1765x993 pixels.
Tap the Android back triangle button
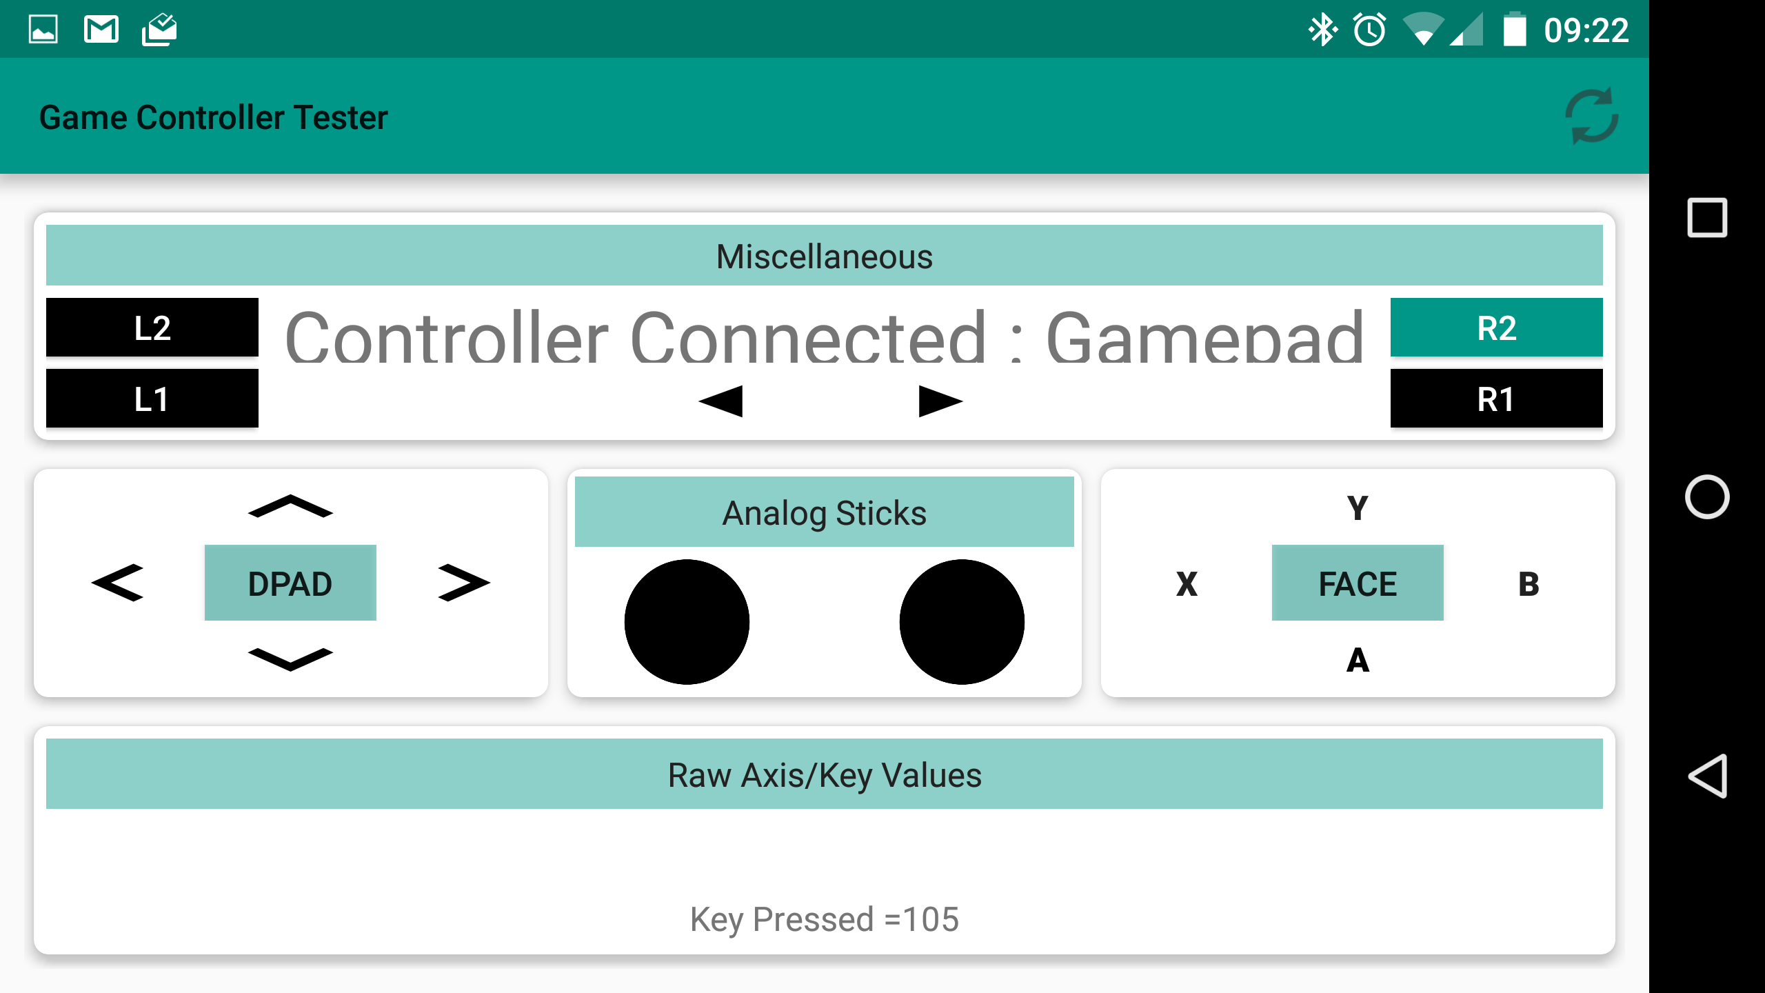(1708, 776)
